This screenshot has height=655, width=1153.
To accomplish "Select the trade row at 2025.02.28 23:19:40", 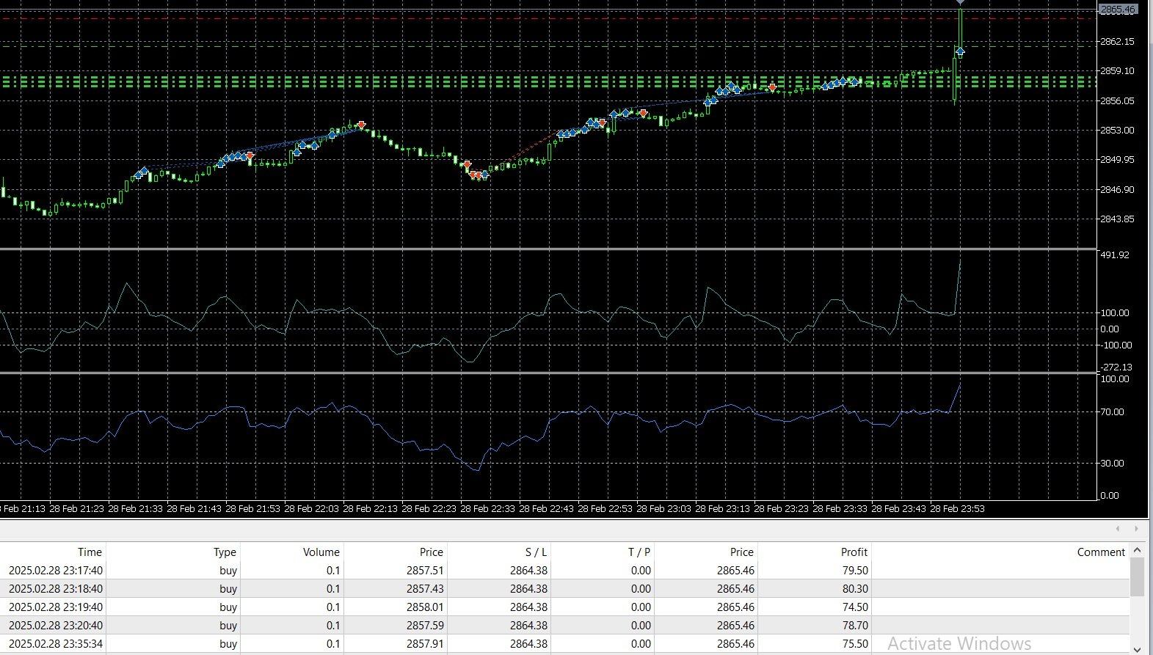I will (564, 607).
